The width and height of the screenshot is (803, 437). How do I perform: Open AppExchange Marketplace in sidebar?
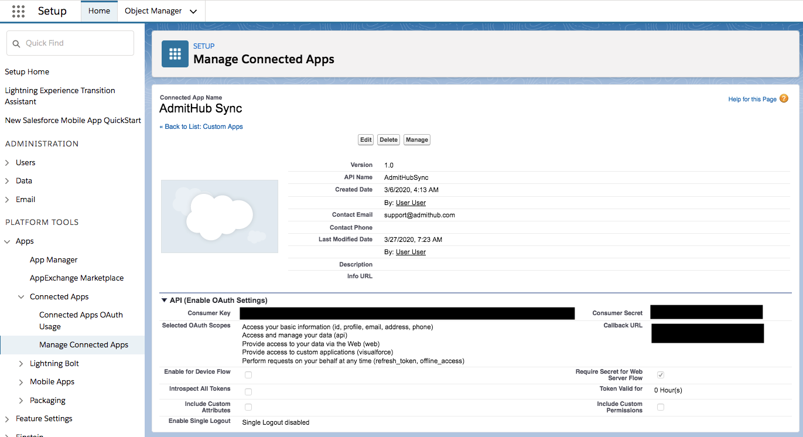click(77, 278)
